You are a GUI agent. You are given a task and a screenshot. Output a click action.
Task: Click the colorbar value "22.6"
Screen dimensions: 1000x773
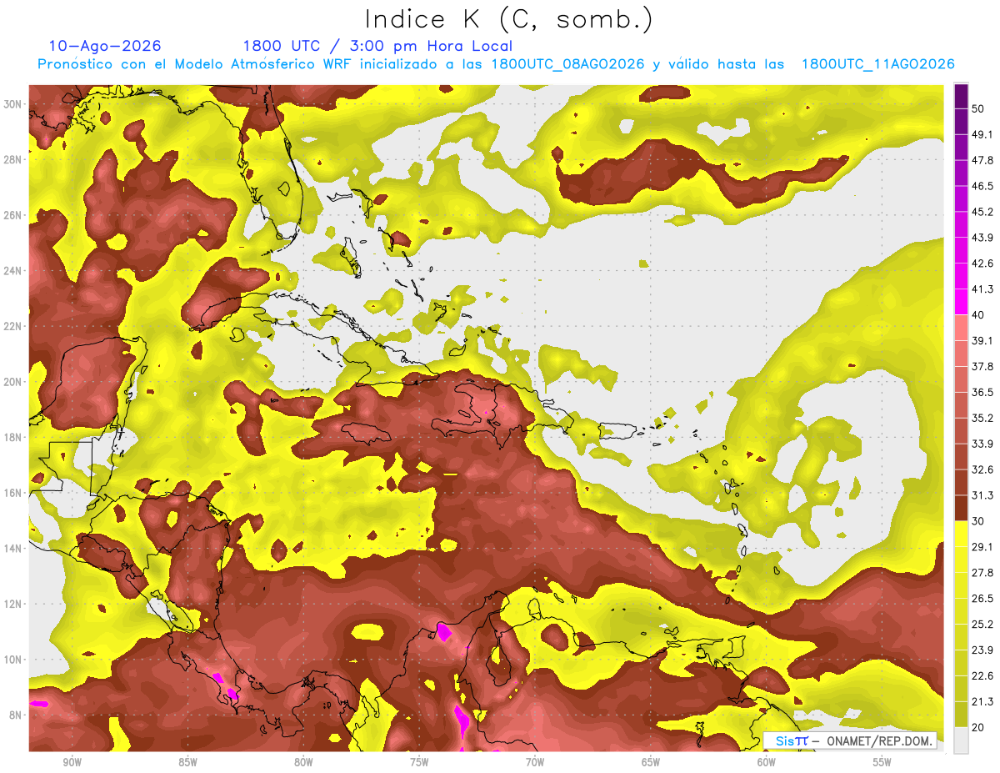(982, 676)
